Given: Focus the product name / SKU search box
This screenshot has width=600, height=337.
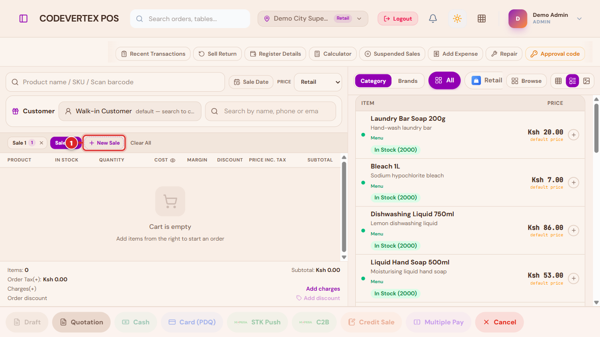Looking at the screenshot, I should point(115,82).
